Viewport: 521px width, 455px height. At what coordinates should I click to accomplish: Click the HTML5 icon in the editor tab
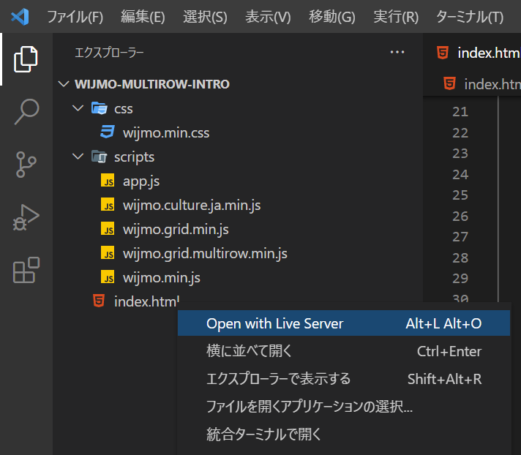point(443,53)
